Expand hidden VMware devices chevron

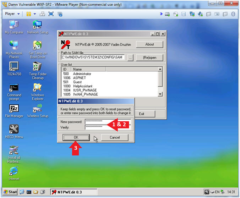pyautogui.click(x=161, y=14)
